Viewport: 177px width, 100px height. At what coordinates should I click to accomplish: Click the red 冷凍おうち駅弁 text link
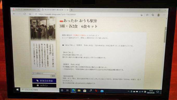(x=80, y=36)
